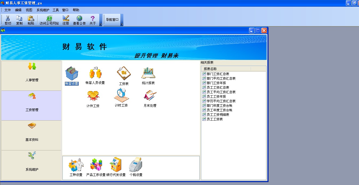The image size is (359, 185).
Task: Open the 月末处理 icon
Action: [150, 98]
